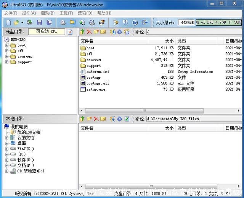This screenshot has height=198, width=244.
Task: Open the 工具(T) menu
Action: [66, 13]
